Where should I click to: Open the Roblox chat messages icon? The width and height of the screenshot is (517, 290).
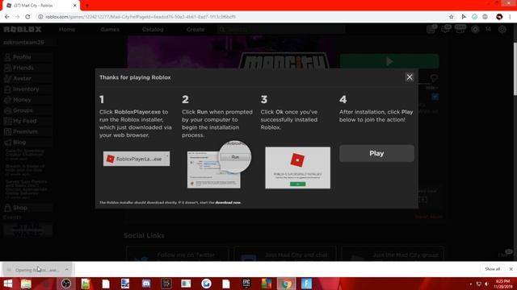[446, 29]
